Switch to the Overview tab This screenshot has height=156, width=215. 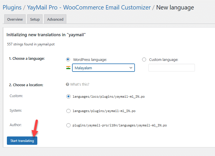tap(15, 19)
